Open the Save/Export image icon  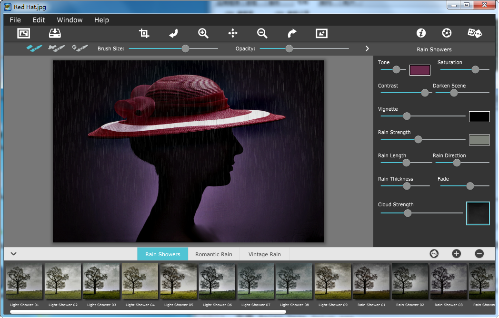coord(54,33)
